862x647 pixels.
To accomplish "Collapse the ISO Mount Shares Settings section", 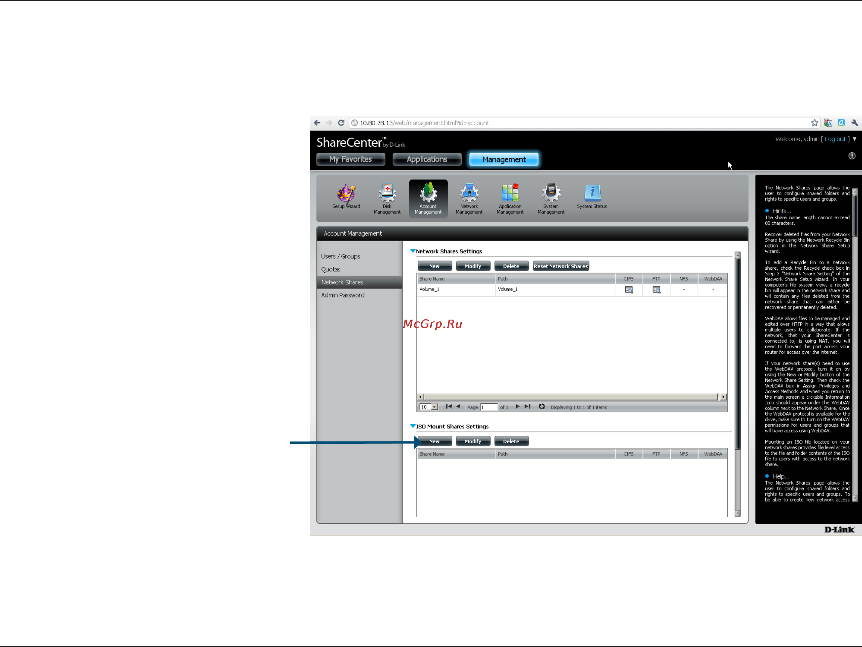I will point(413,426).
